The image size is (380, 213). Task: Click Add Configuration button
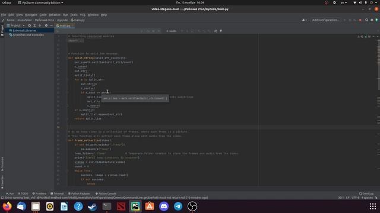click(x=325, y=20)
